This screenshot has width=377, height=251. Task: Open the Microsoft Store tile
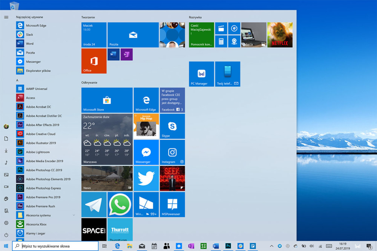[x=107, y=100]
